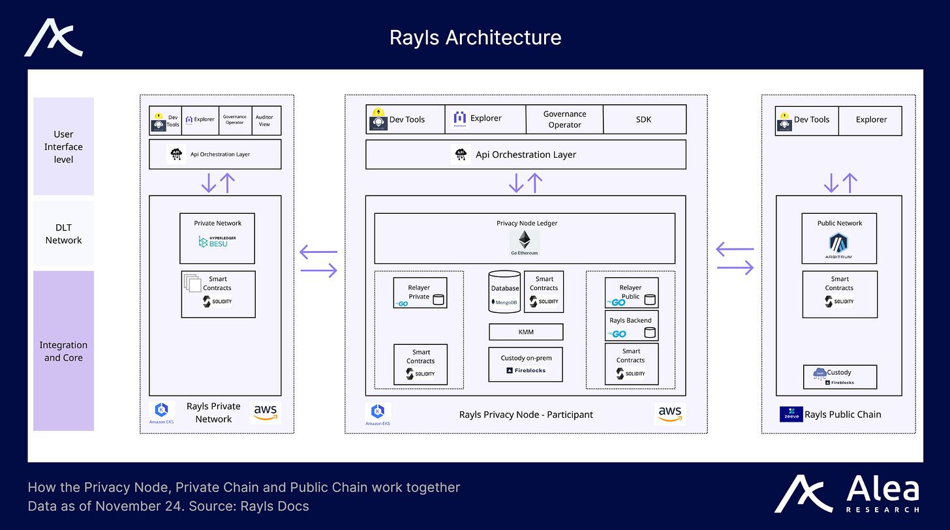Click the API cloud icon in Privacy Node's orchestration layer

coord(461,155)
